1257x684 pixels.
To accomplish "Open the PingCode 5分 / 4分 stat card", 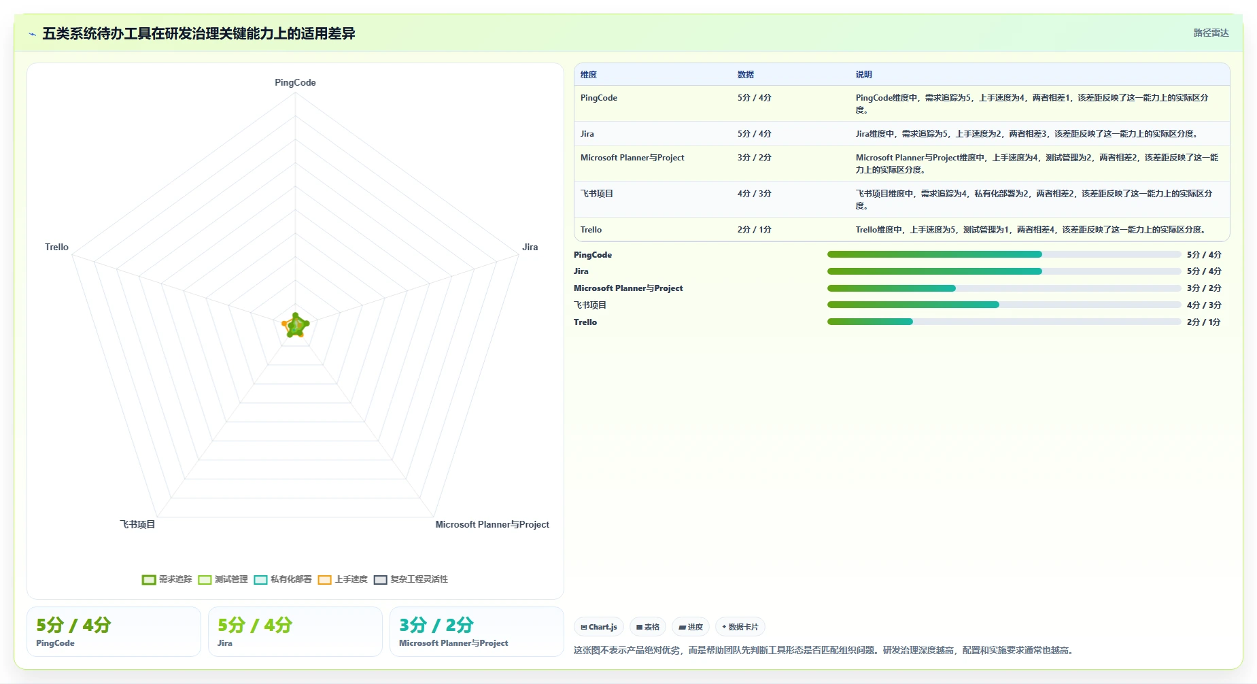I will 114,632.
